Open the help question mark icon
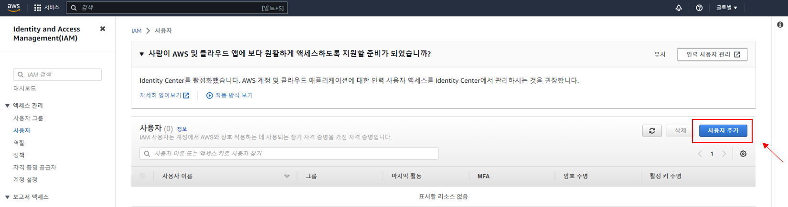Screen dimensions: 788x207 click(x=699, y=8)
